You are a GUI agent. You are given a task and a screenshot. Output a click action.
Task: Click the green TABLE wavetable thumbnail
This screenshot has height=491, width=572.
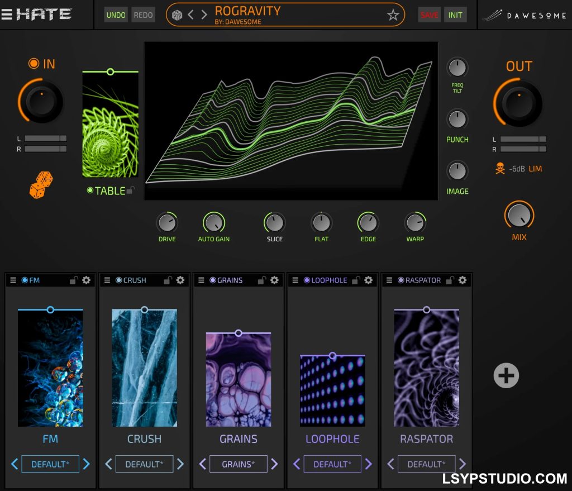(110, 125)
